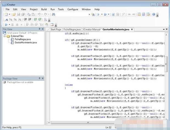
Task: Click the Save file toolbar icon
Action: pyautogui.click(x=18, y=14)
